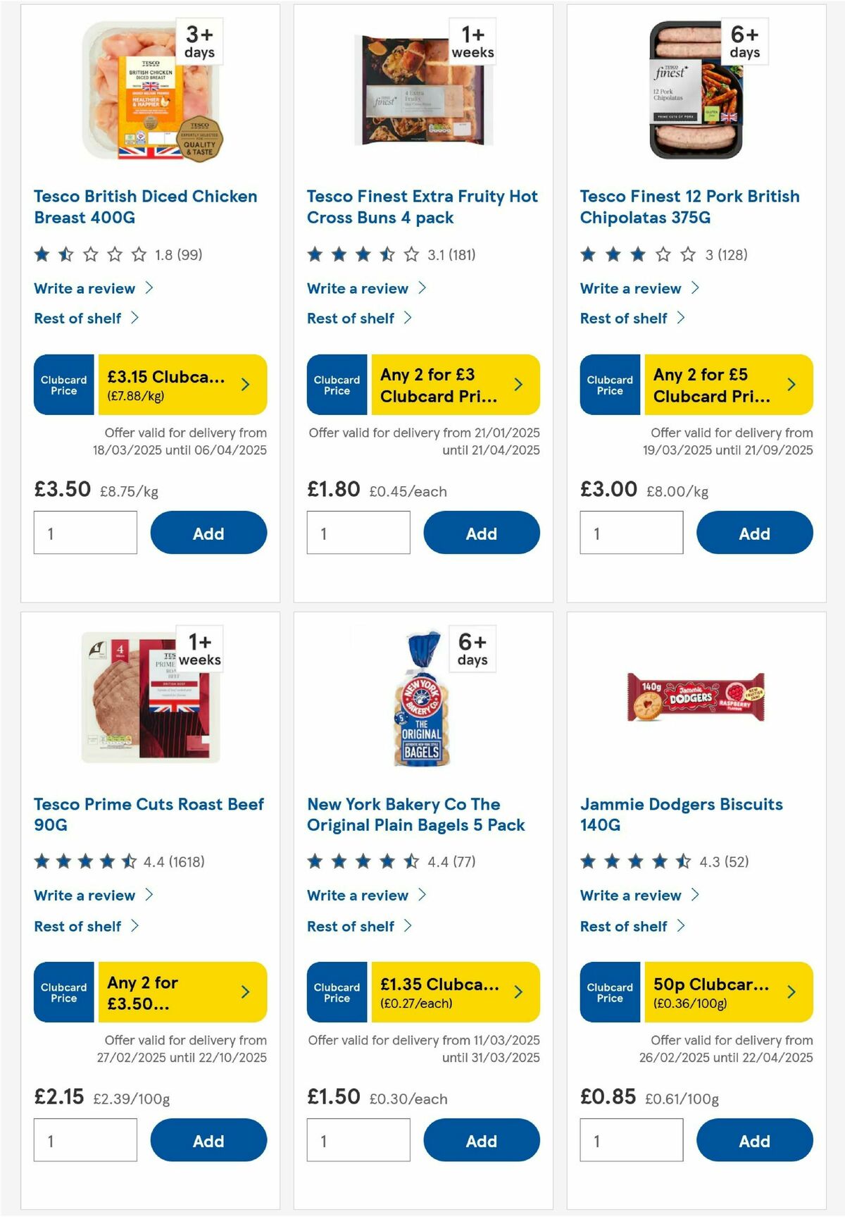
Task: Add New York Bakery bagels to basket
Action: tap(481, 1140)
